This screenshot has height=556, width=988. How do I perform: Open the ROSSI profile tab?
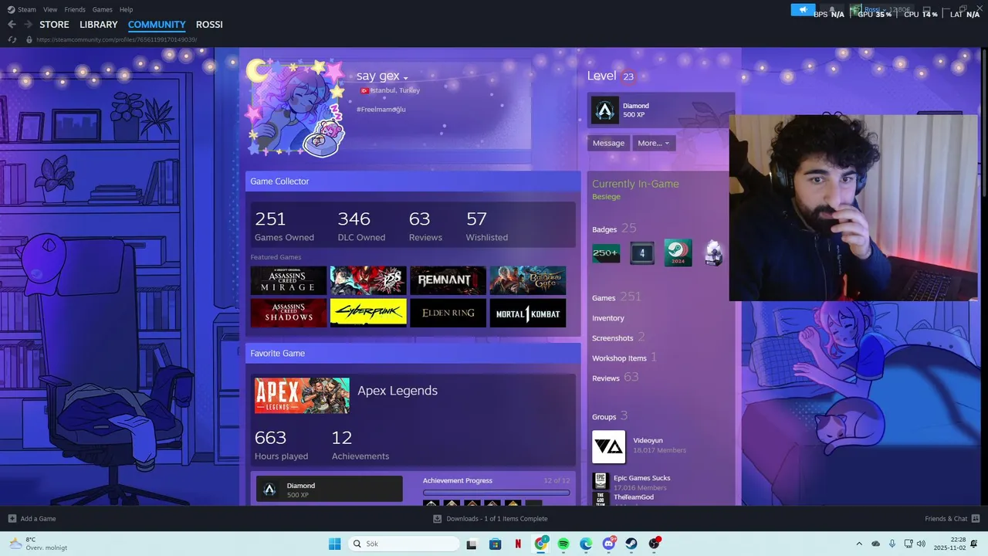point(209,25)
